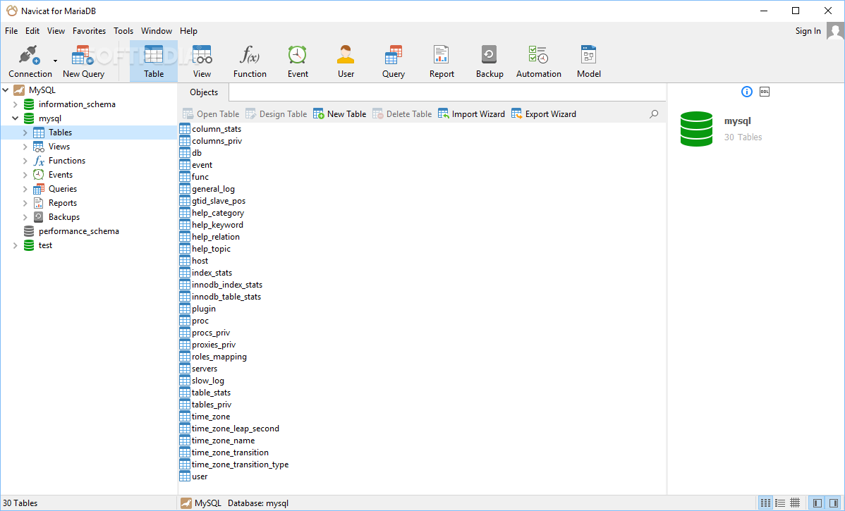Open the Function toolbar icon
Screen dimensions: 845x511
[250, 61]
